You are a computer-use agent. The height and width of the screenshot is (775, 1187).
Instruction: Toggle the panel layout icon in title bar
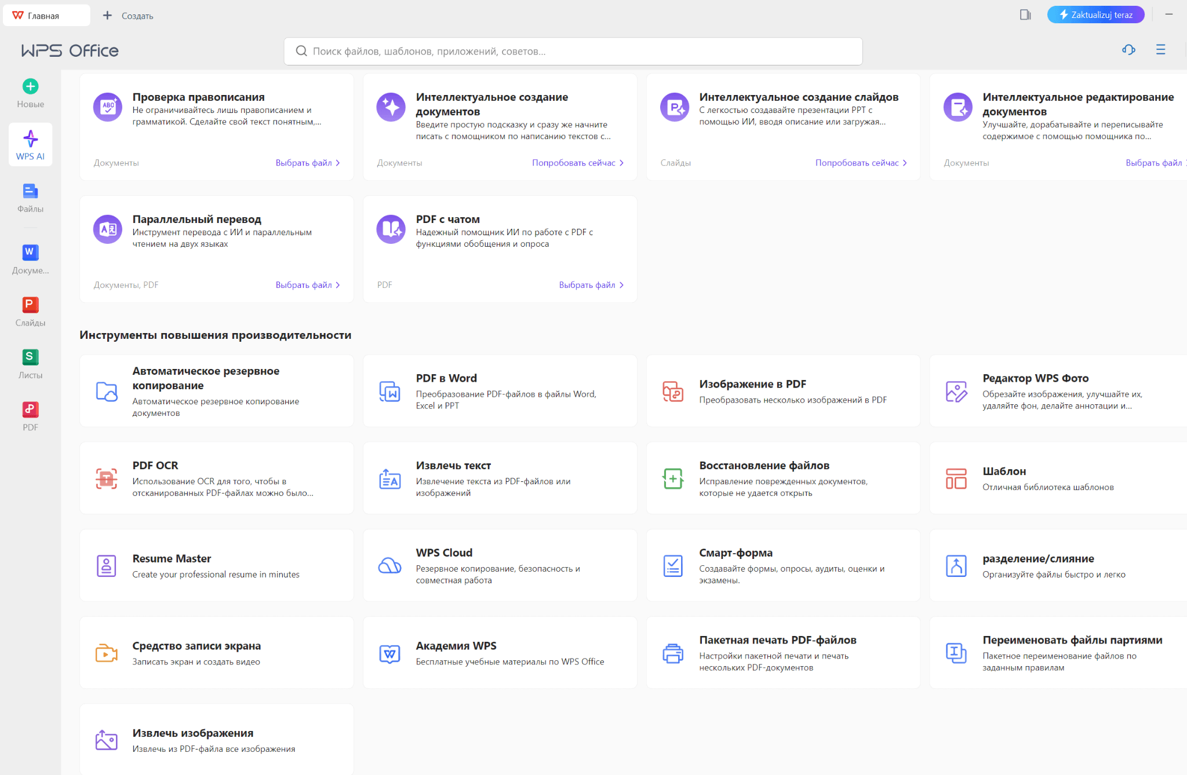1025,15
